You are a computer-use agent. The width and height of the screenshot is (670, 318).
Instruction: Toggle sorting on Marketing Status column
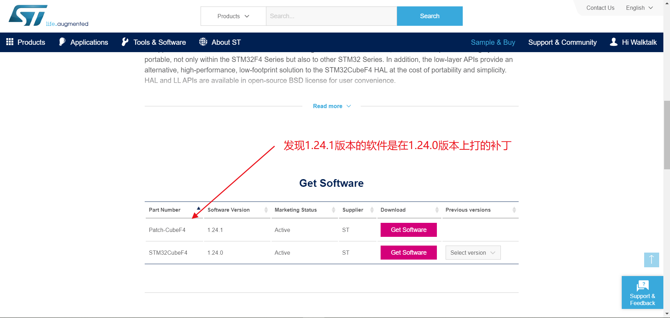(333, 210)
